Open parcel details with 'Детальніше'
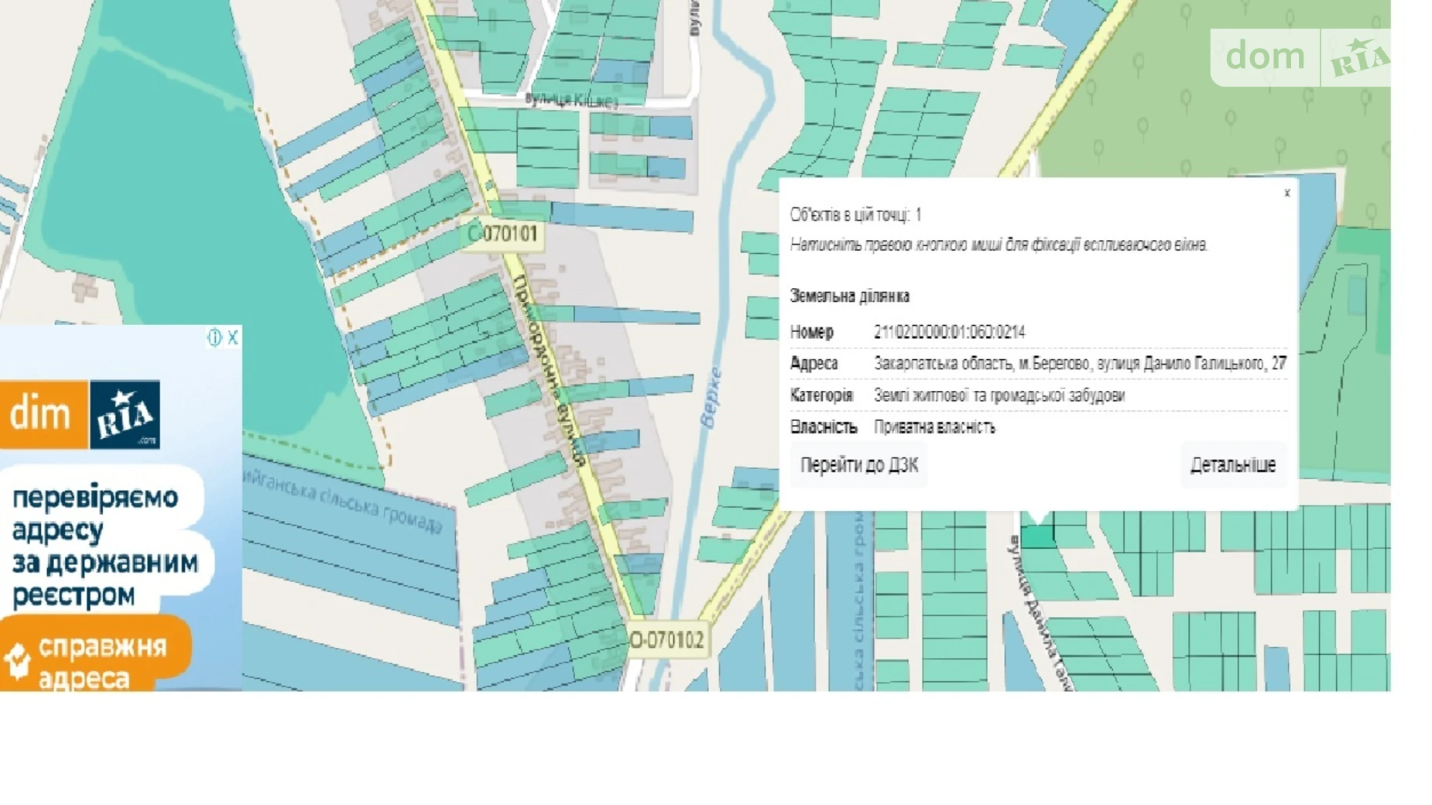The width and height of the screenshot is (1432, 805). point(1232,465)
